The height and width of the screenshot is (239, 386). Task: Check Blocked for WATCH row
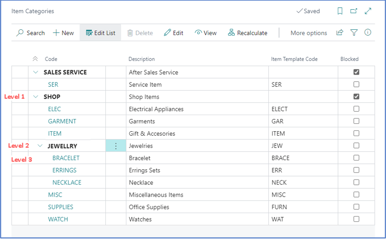pos(356,219)
